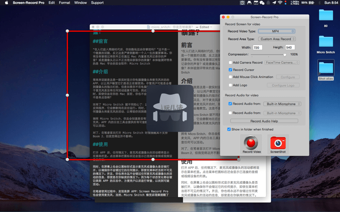Click the top-left handle of red capture area
The height and width of the screenshot is (212, 340).
tap(68, 31)
